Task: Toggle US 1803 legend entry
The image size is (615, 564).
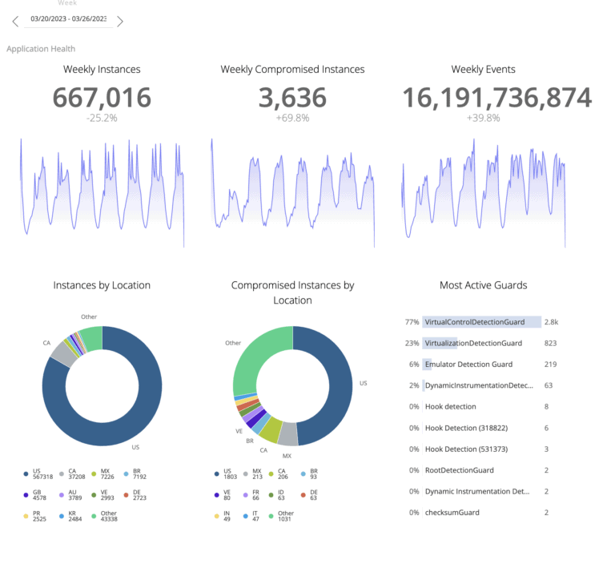Action: [226, 474]
